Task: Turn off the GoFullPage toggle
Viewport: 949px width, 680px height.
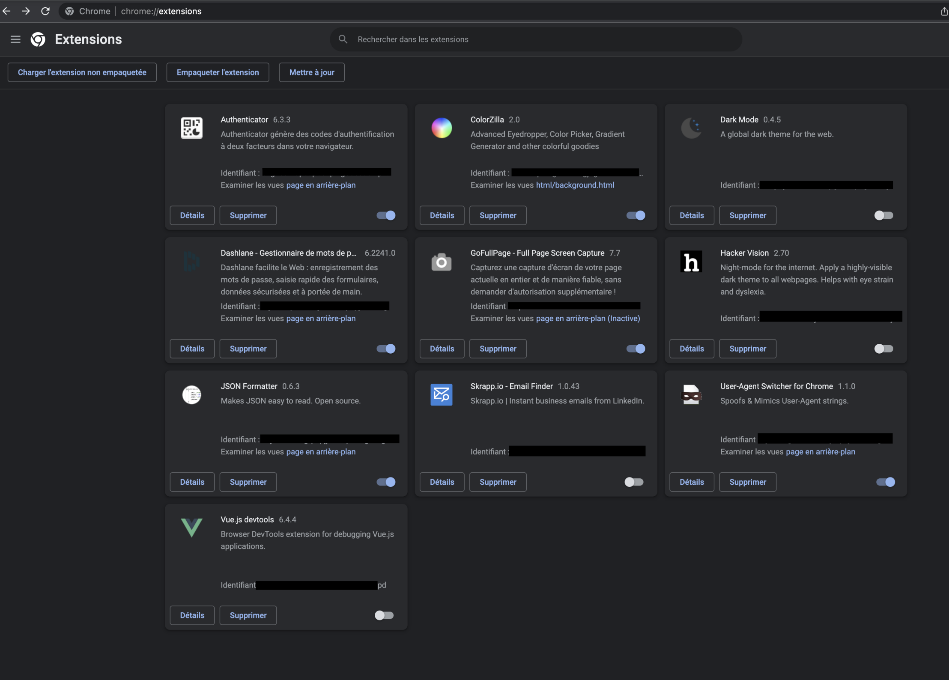Action: tap(636, 349)
